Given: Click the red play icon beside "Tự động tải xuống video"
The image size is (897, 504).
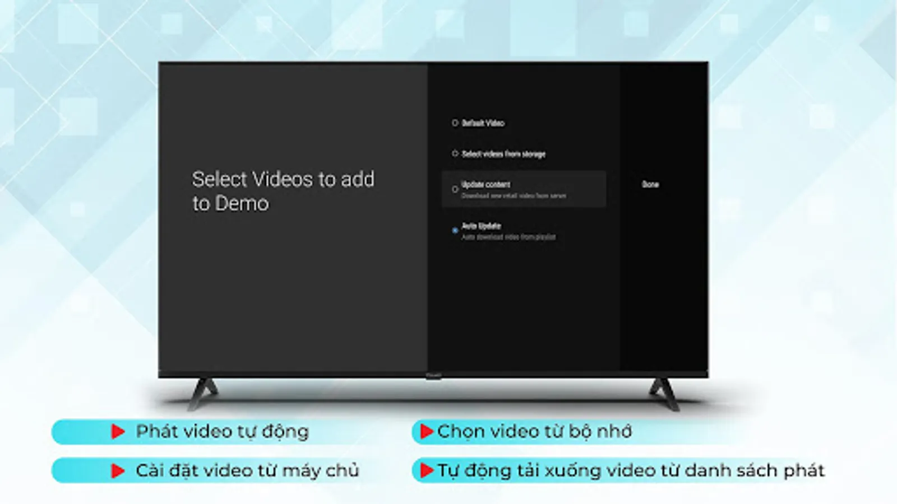Looking at the screenshot, I should click(427, 471).
